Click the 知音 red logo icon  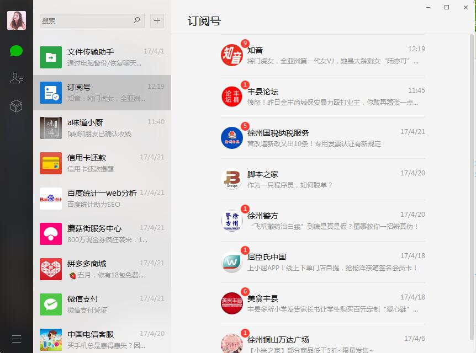pyautogui.click(x=231, y=55)
